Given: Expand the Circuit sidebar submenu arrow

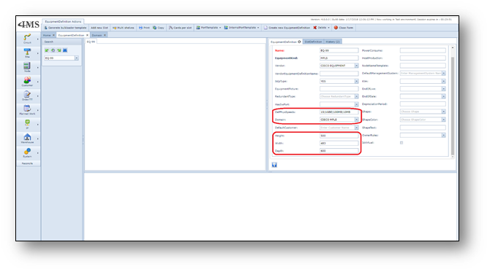Looking at the screenshot, I should pos(38,39).
